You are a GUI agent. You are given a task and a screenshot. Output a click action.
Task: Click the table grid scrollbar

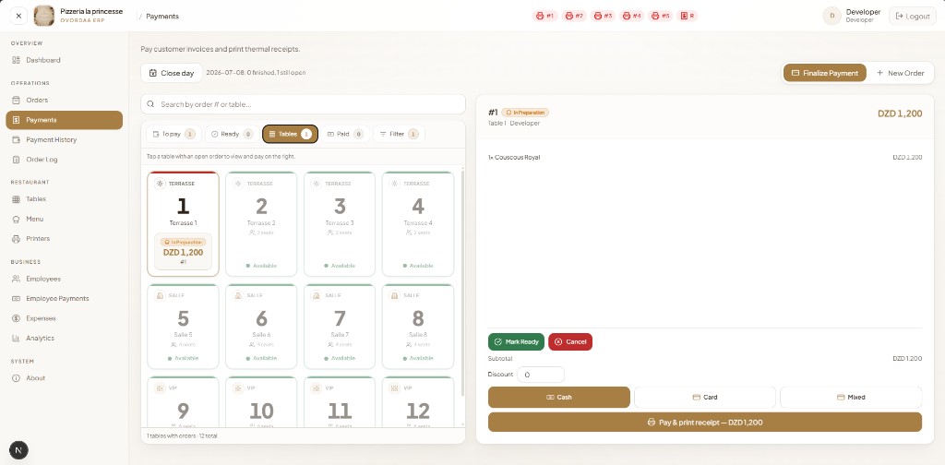click(x=463, y=283)
